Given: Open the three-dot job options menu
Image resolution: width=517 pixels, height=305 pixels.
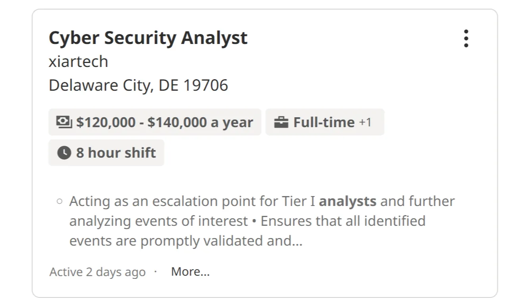Looking at the screenshot, I should (x=466, y=38).
